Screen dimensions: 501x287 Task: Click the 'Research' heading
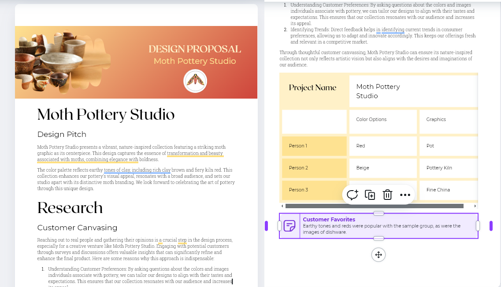(70, 208)
